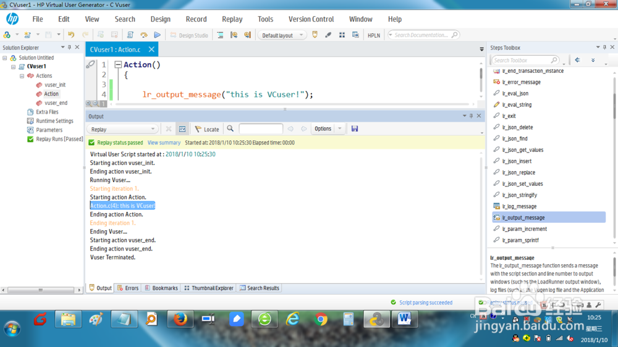Viewport: 618px width, 347px height.
Task: Click the Design Studio button
Action: 189,35
